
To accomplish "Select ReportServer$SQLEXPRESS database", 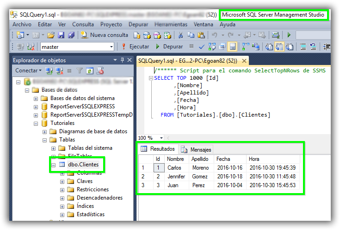I will (x=83, y=106).
